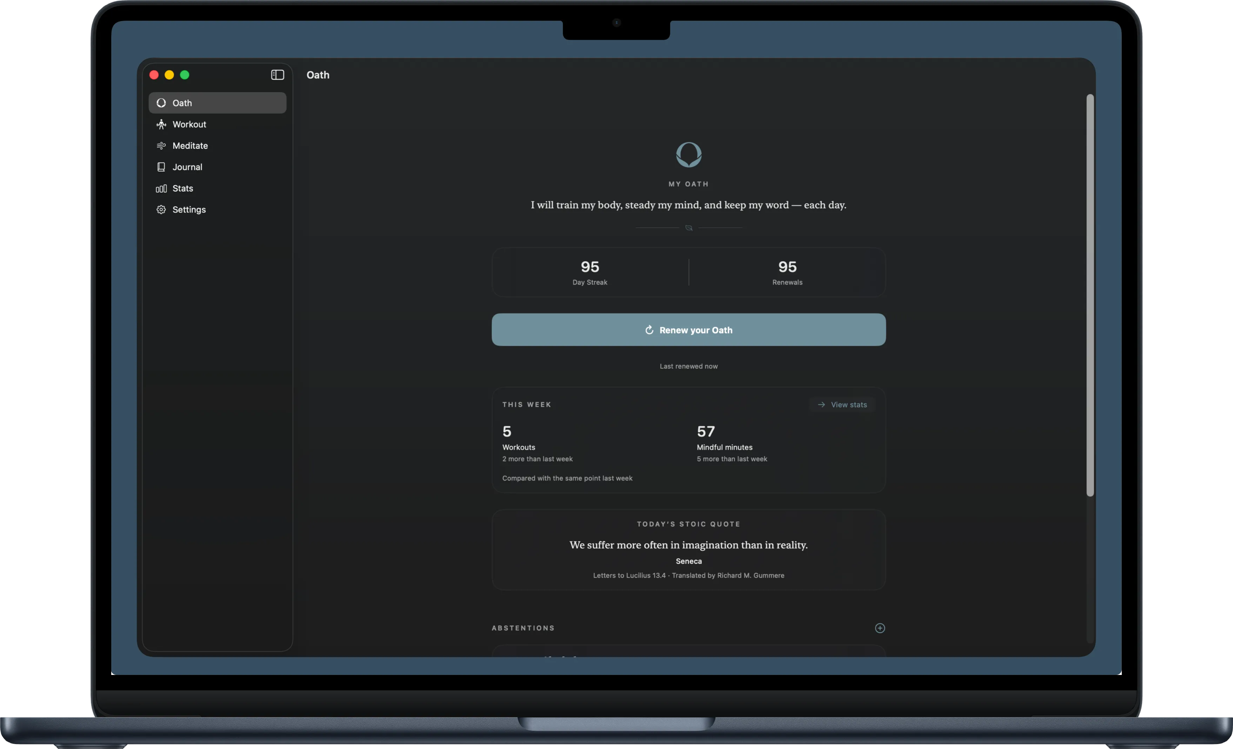Click the Renew your Oath button
The image size is (1233, 749).
[x=688, y=330]
